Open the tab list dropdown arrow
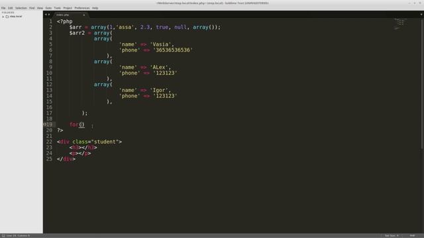Image resolution: width=424 pixels, height=238 pixels. tap(421, 15)
